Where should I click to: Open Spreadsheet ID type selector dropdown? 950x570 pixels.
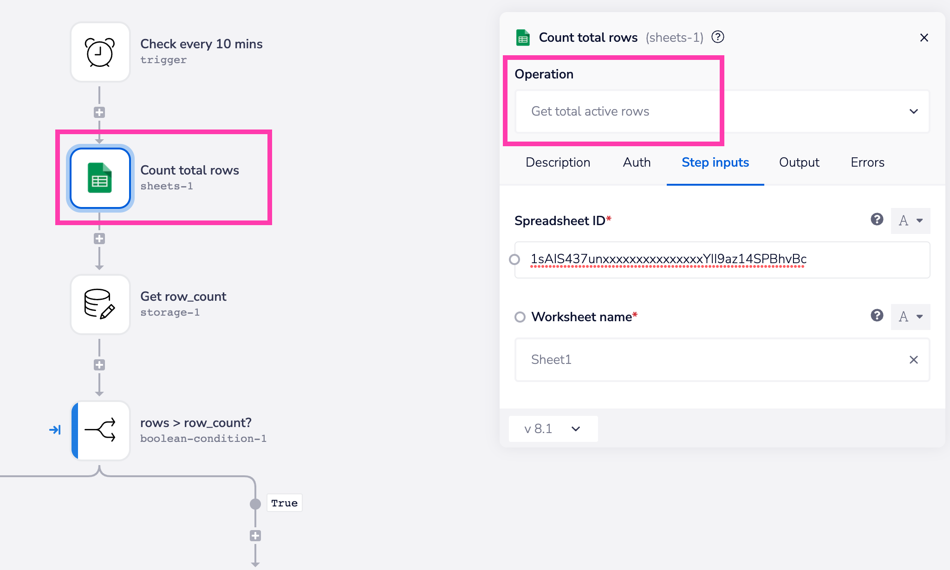tap(911, 220)
